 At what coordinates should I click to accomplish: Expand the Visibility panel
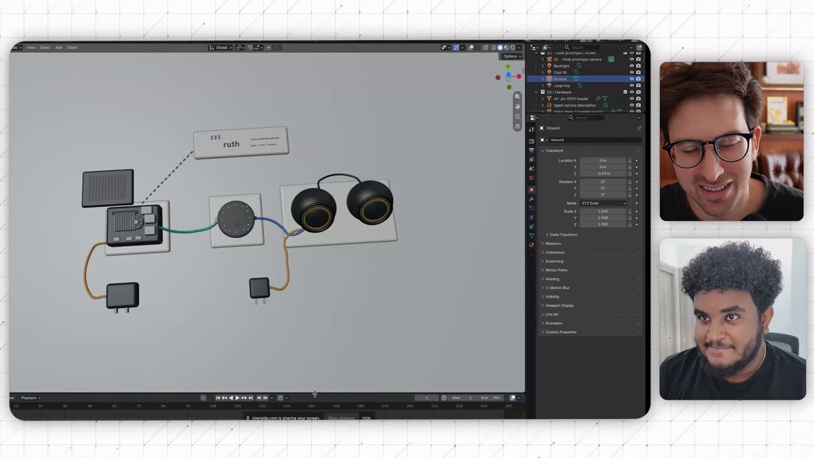tap(553, 297)
